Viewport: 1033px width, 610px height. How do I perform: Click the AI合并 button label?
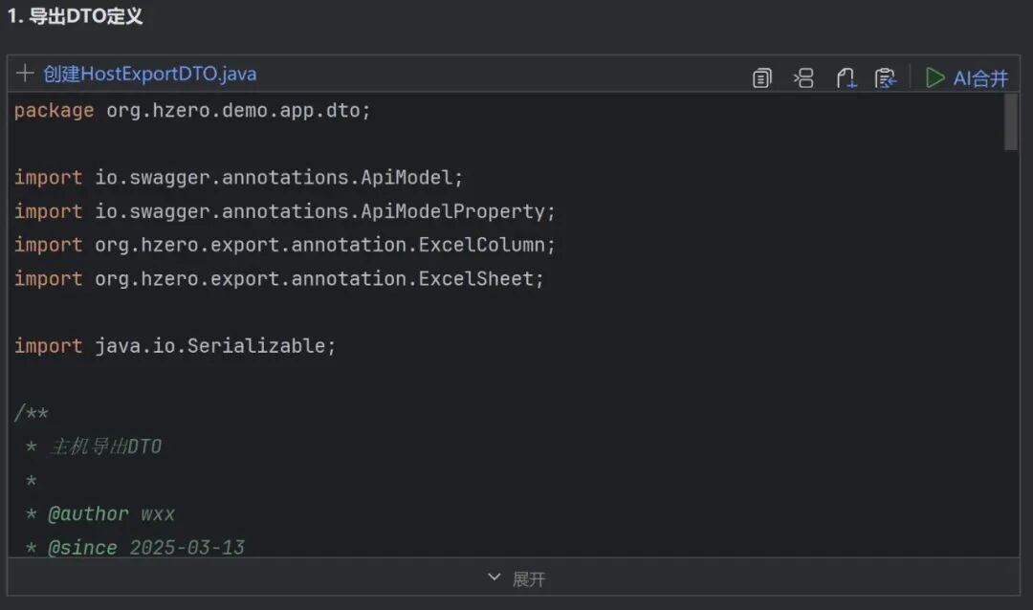pos(979,78)
